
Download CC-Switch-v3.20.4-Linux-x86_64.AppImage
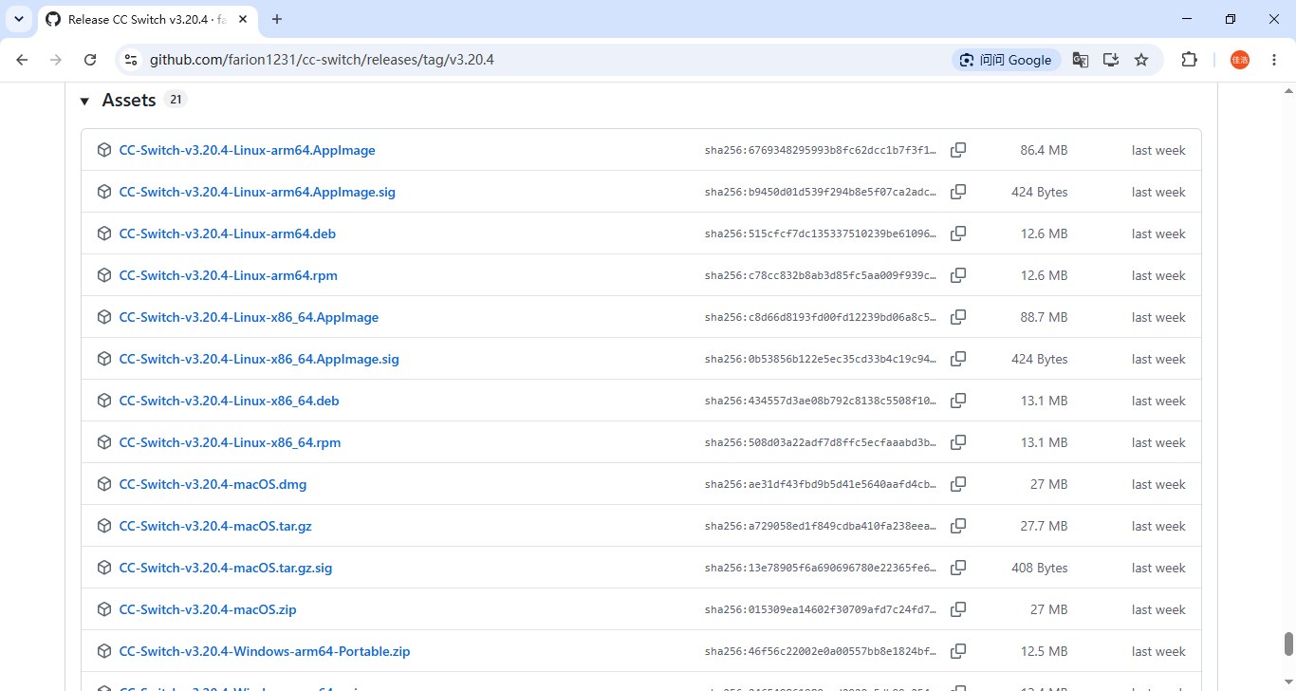pyautogui.click(x=249, y=317)
